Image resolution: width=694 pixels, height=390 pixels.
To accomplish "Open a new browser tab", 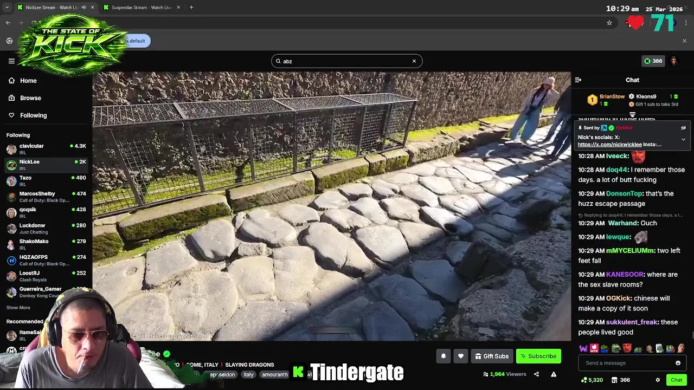I will click(x=191, y=8).
